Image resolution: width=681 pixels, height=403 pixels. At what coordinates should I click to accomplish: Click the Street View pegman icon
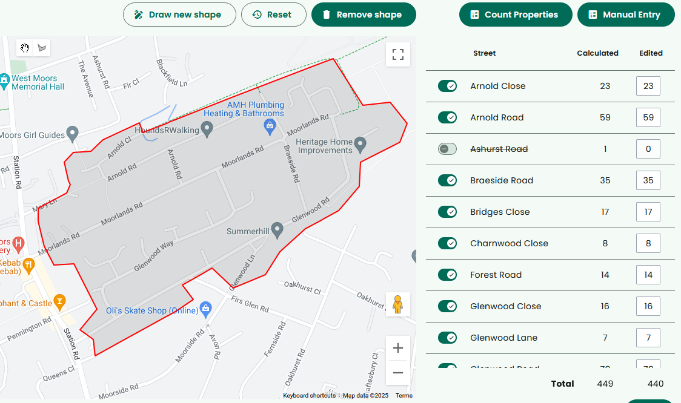(x=398, y=304)
